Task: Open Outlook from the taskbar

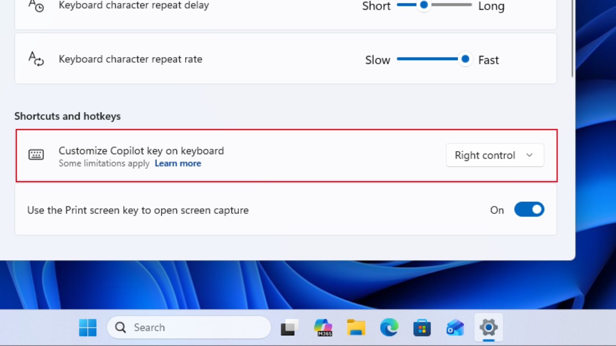Action: 455,327
